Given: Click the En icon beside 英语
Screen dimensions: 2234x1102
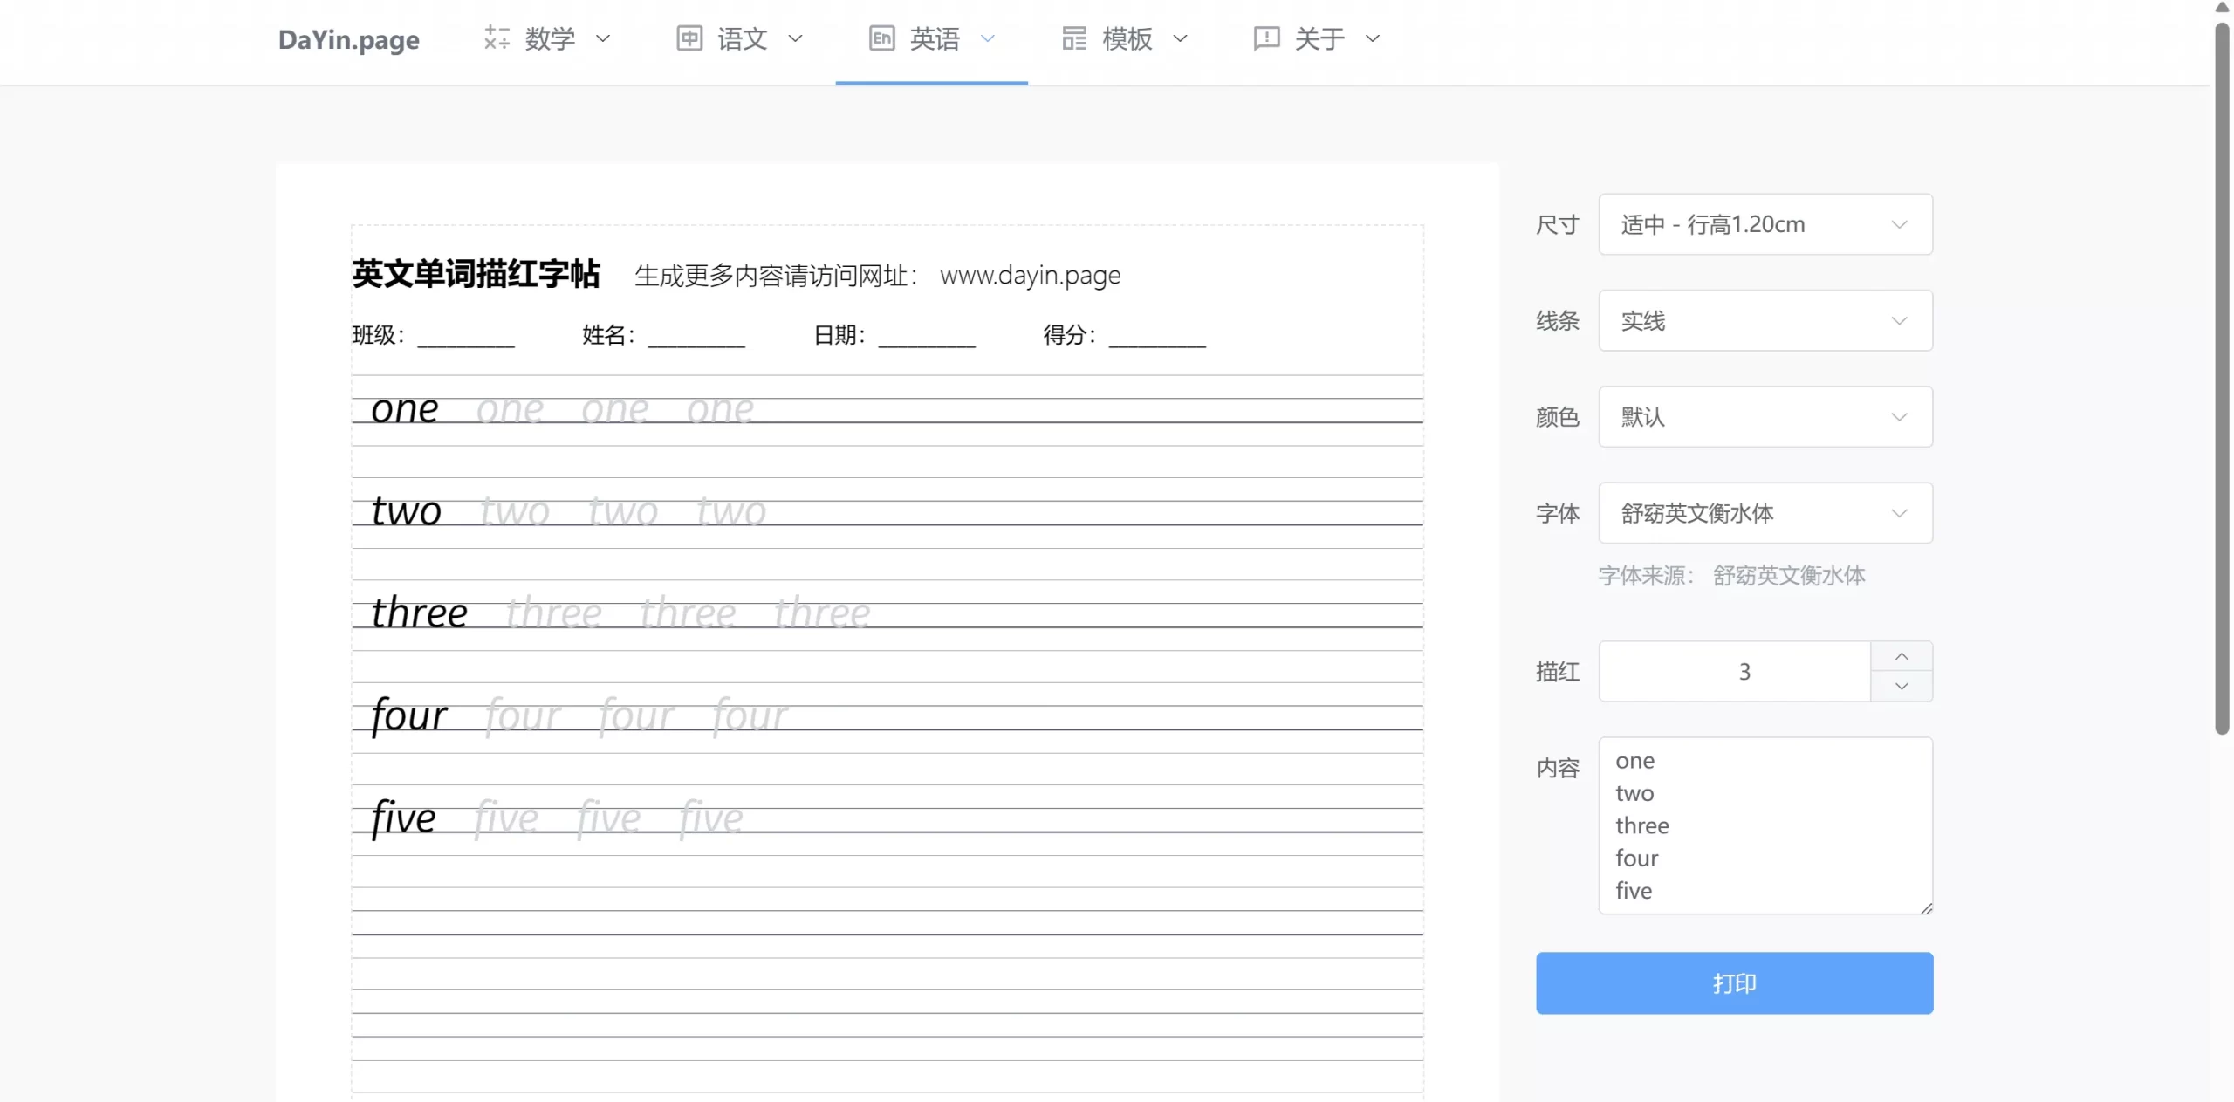Looking at the screenshot, I should point(881,38).
